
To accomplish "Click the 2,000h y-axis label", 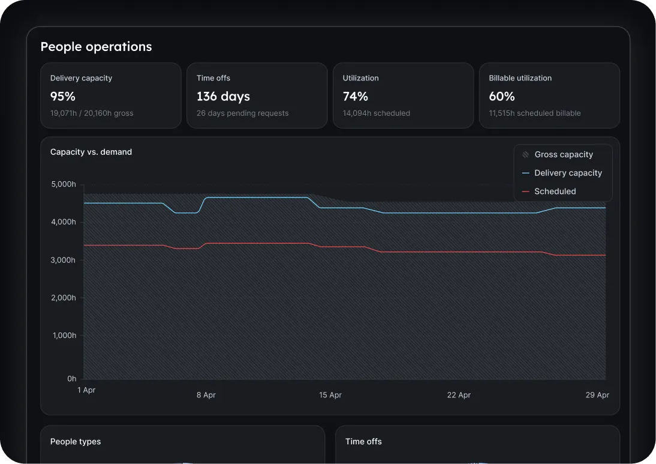I will coord(64,298).
